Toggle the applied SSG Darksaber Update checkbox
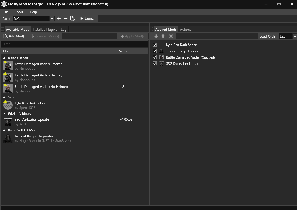The image size is (297, 210). coord(155,63)
